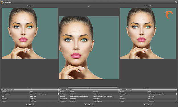
Task: Select Date Modified row in middle table
Action: [89, 99]
